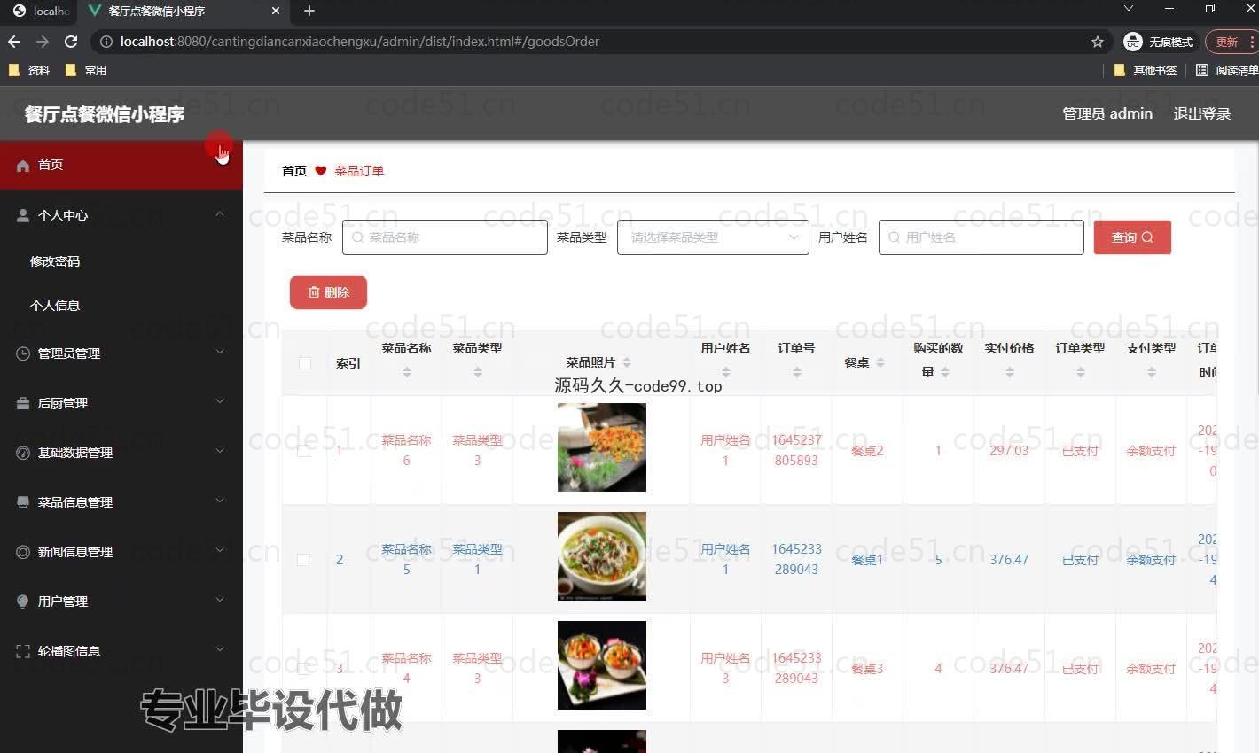
Task: Sort table by 菜品名称 column
Action: click(x=407, y=372)
